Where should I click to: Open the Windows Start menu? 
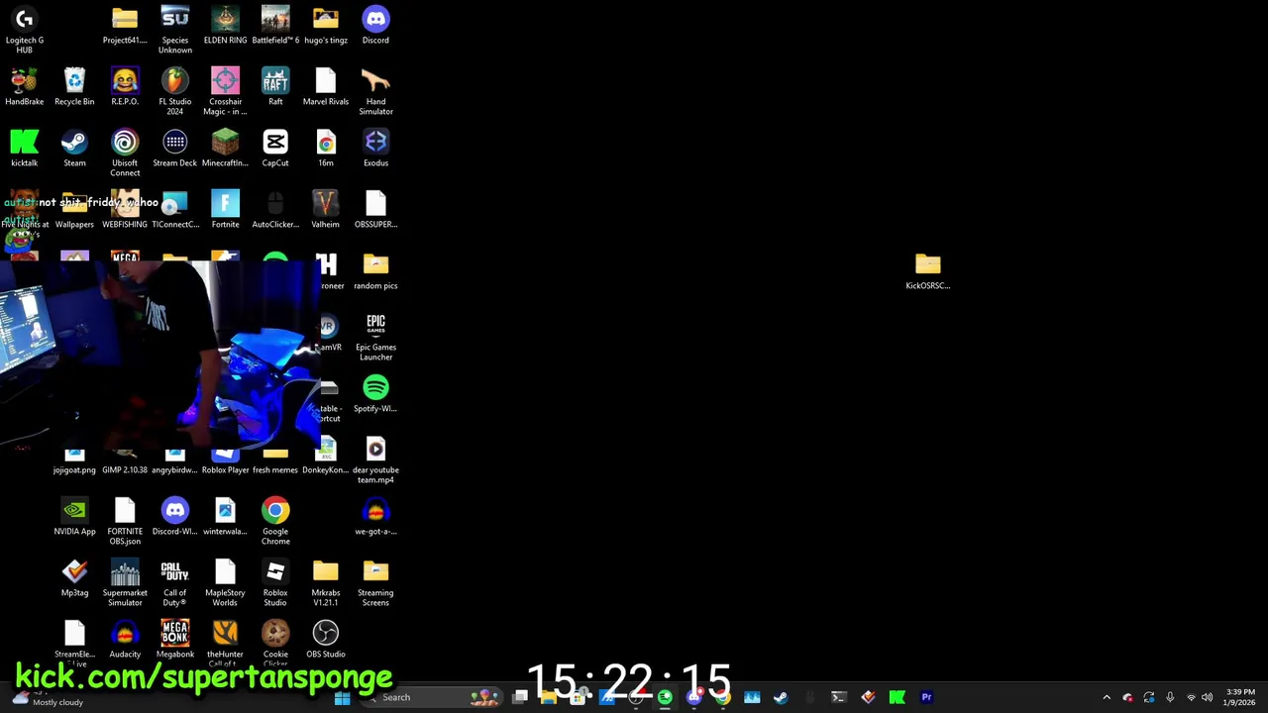(x=342, y=697)
